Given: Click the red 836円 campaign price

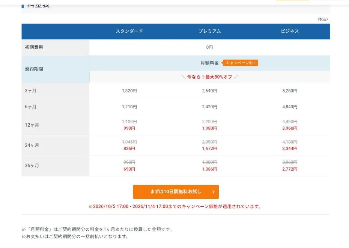Looking at the screenshot, I should pos(129,149).
